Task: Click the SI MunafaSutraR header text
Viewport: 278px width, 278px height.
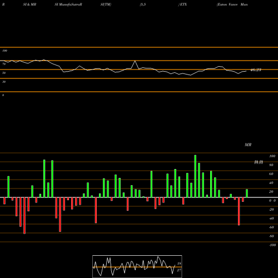Action: coord(68,4)
